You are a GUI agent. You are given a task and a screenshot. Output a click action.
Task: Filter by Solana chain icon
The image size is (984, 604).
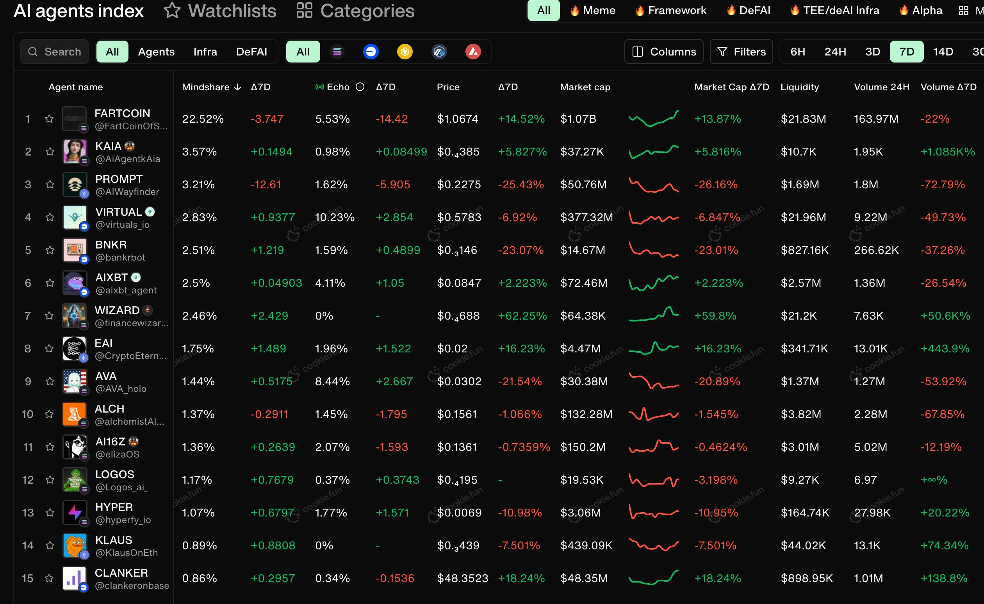[x=337, y=52]
